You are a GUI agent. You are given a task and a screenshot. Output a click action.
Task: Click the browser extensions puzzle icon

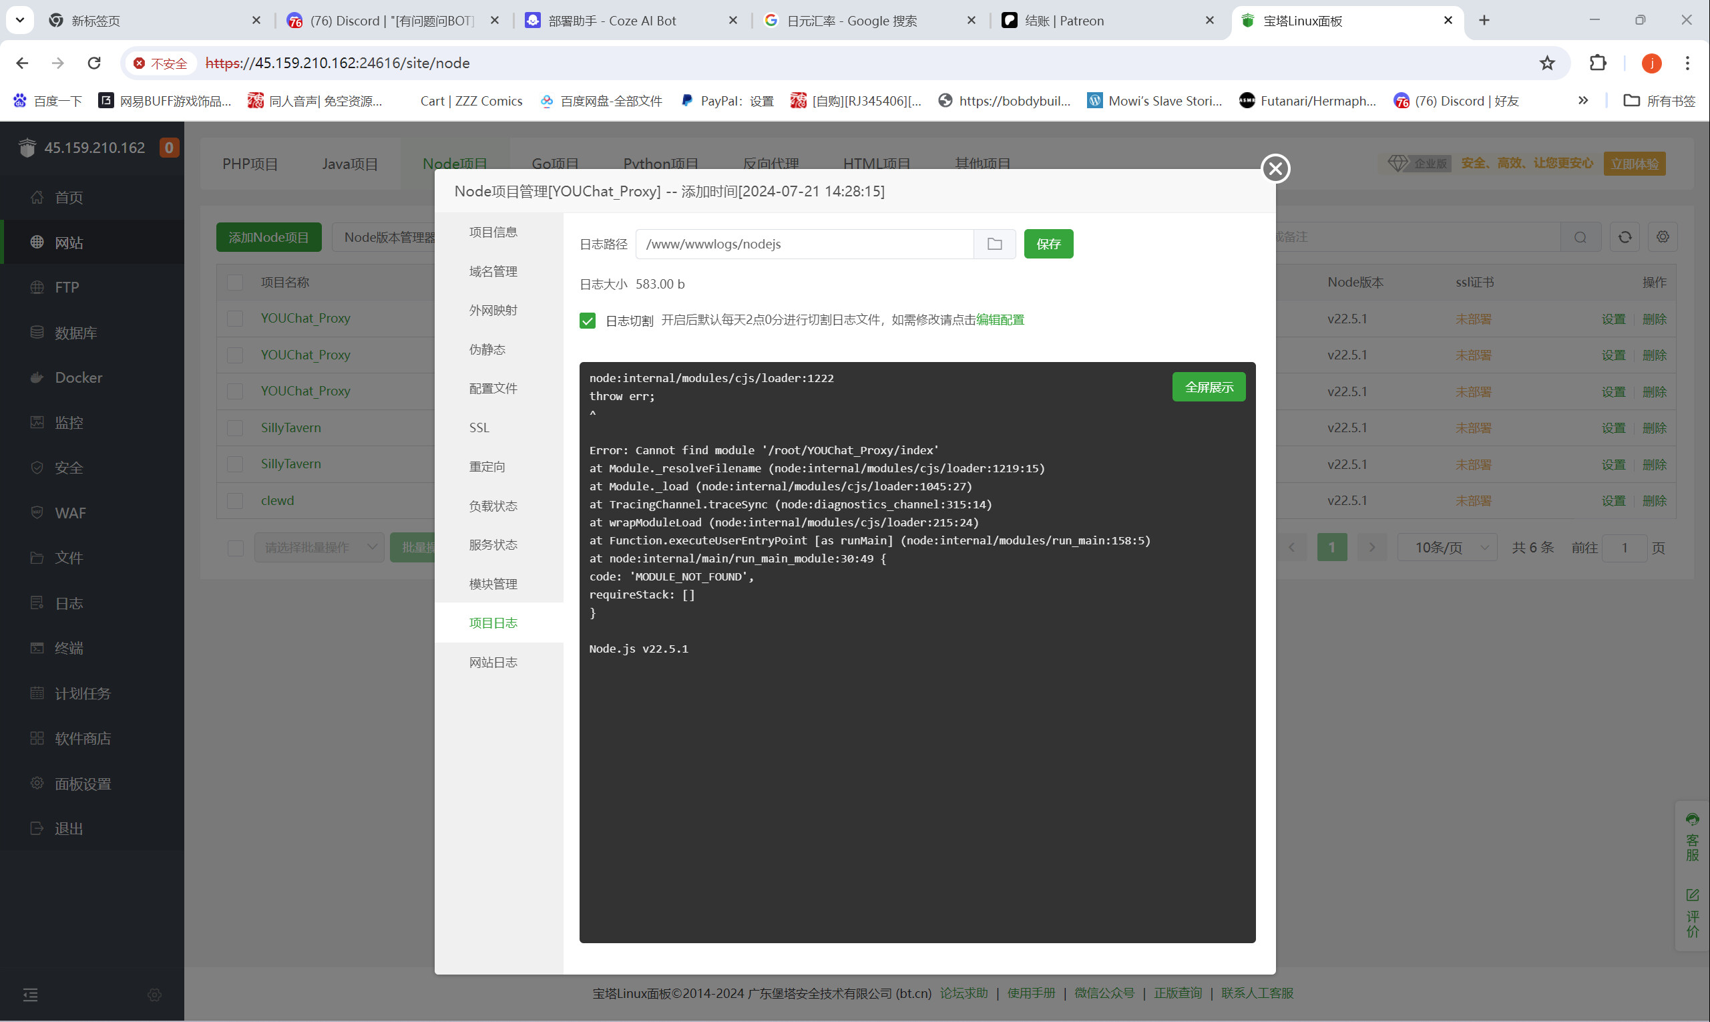[x=1598, y=63]
